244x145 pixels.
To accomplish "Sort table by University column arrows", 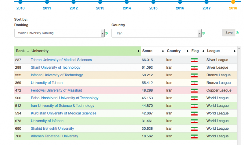I will tap(138, 51).
